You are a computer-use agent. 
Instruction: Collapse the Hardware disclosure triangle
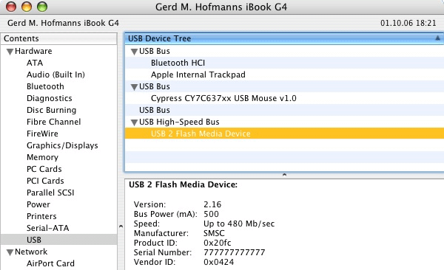(x=10, y=52)
